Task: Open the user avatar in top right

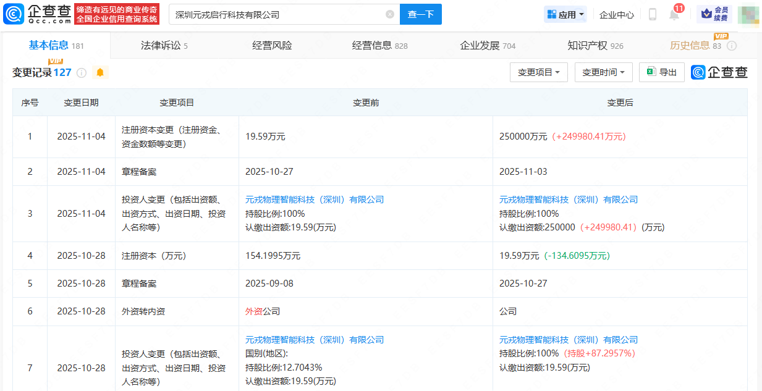Action: click(x=748, y=14)
